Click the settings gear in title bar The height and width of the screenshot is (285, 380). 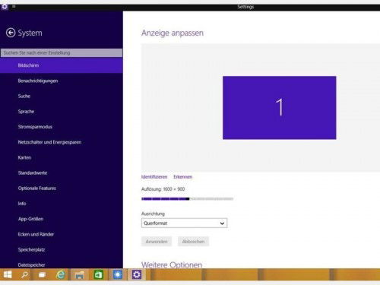pyautogui.click(x=5, y=7)
